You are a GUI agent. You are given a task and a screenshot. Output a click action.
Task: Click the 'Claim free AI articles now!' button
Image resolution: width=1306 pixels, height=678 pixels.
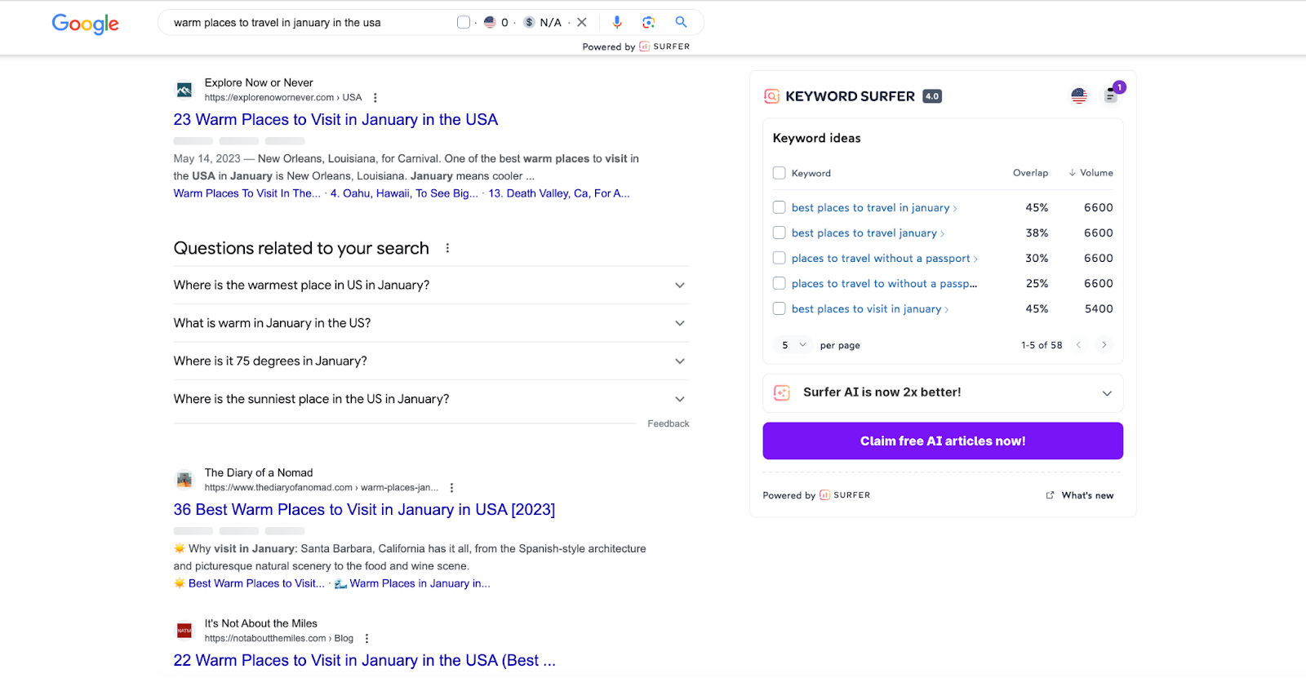coord(943,441)
